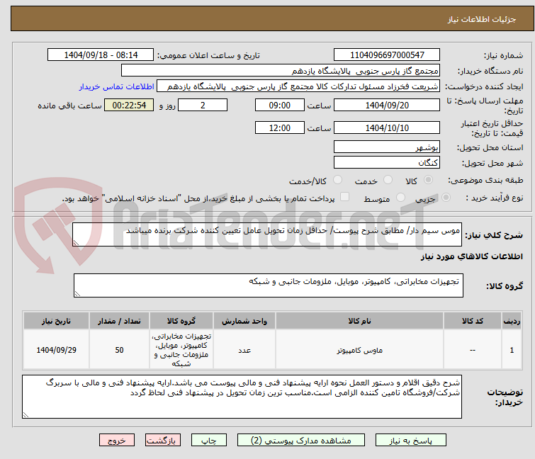Click the validity time field 12:00
The height and width of the screenshot is (459, 535).
pyautogui.click(x=280, y=127)
